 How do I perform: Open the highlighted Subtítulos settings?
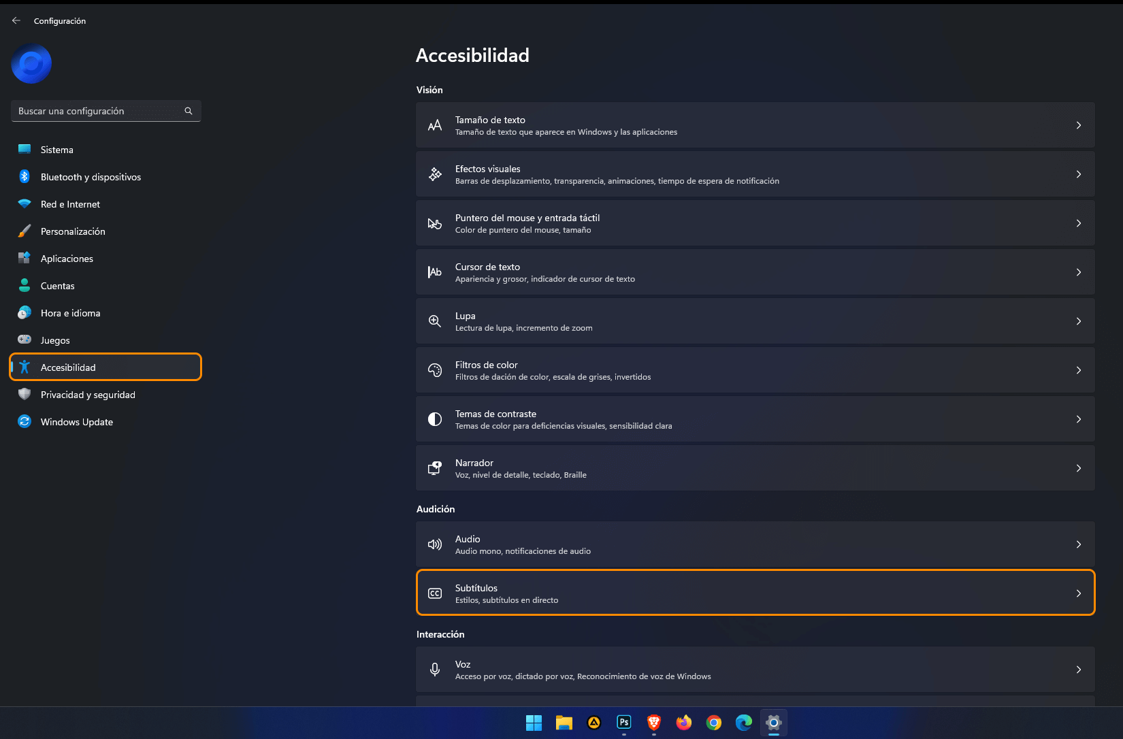749,593
